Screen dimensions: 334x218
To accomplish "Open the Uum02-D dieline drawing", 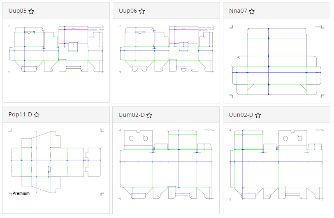I will pyautogui.click(x=166, y=165).
